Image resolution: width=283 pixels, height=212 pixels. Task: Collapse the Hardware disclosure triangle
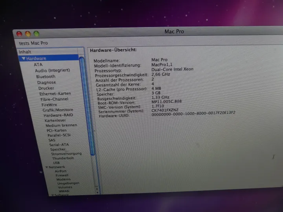[24, 58]
